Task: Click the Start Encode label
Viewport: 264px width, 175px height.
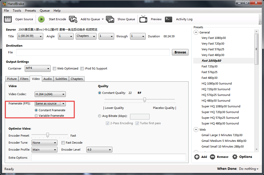Action: click(57, 19)
